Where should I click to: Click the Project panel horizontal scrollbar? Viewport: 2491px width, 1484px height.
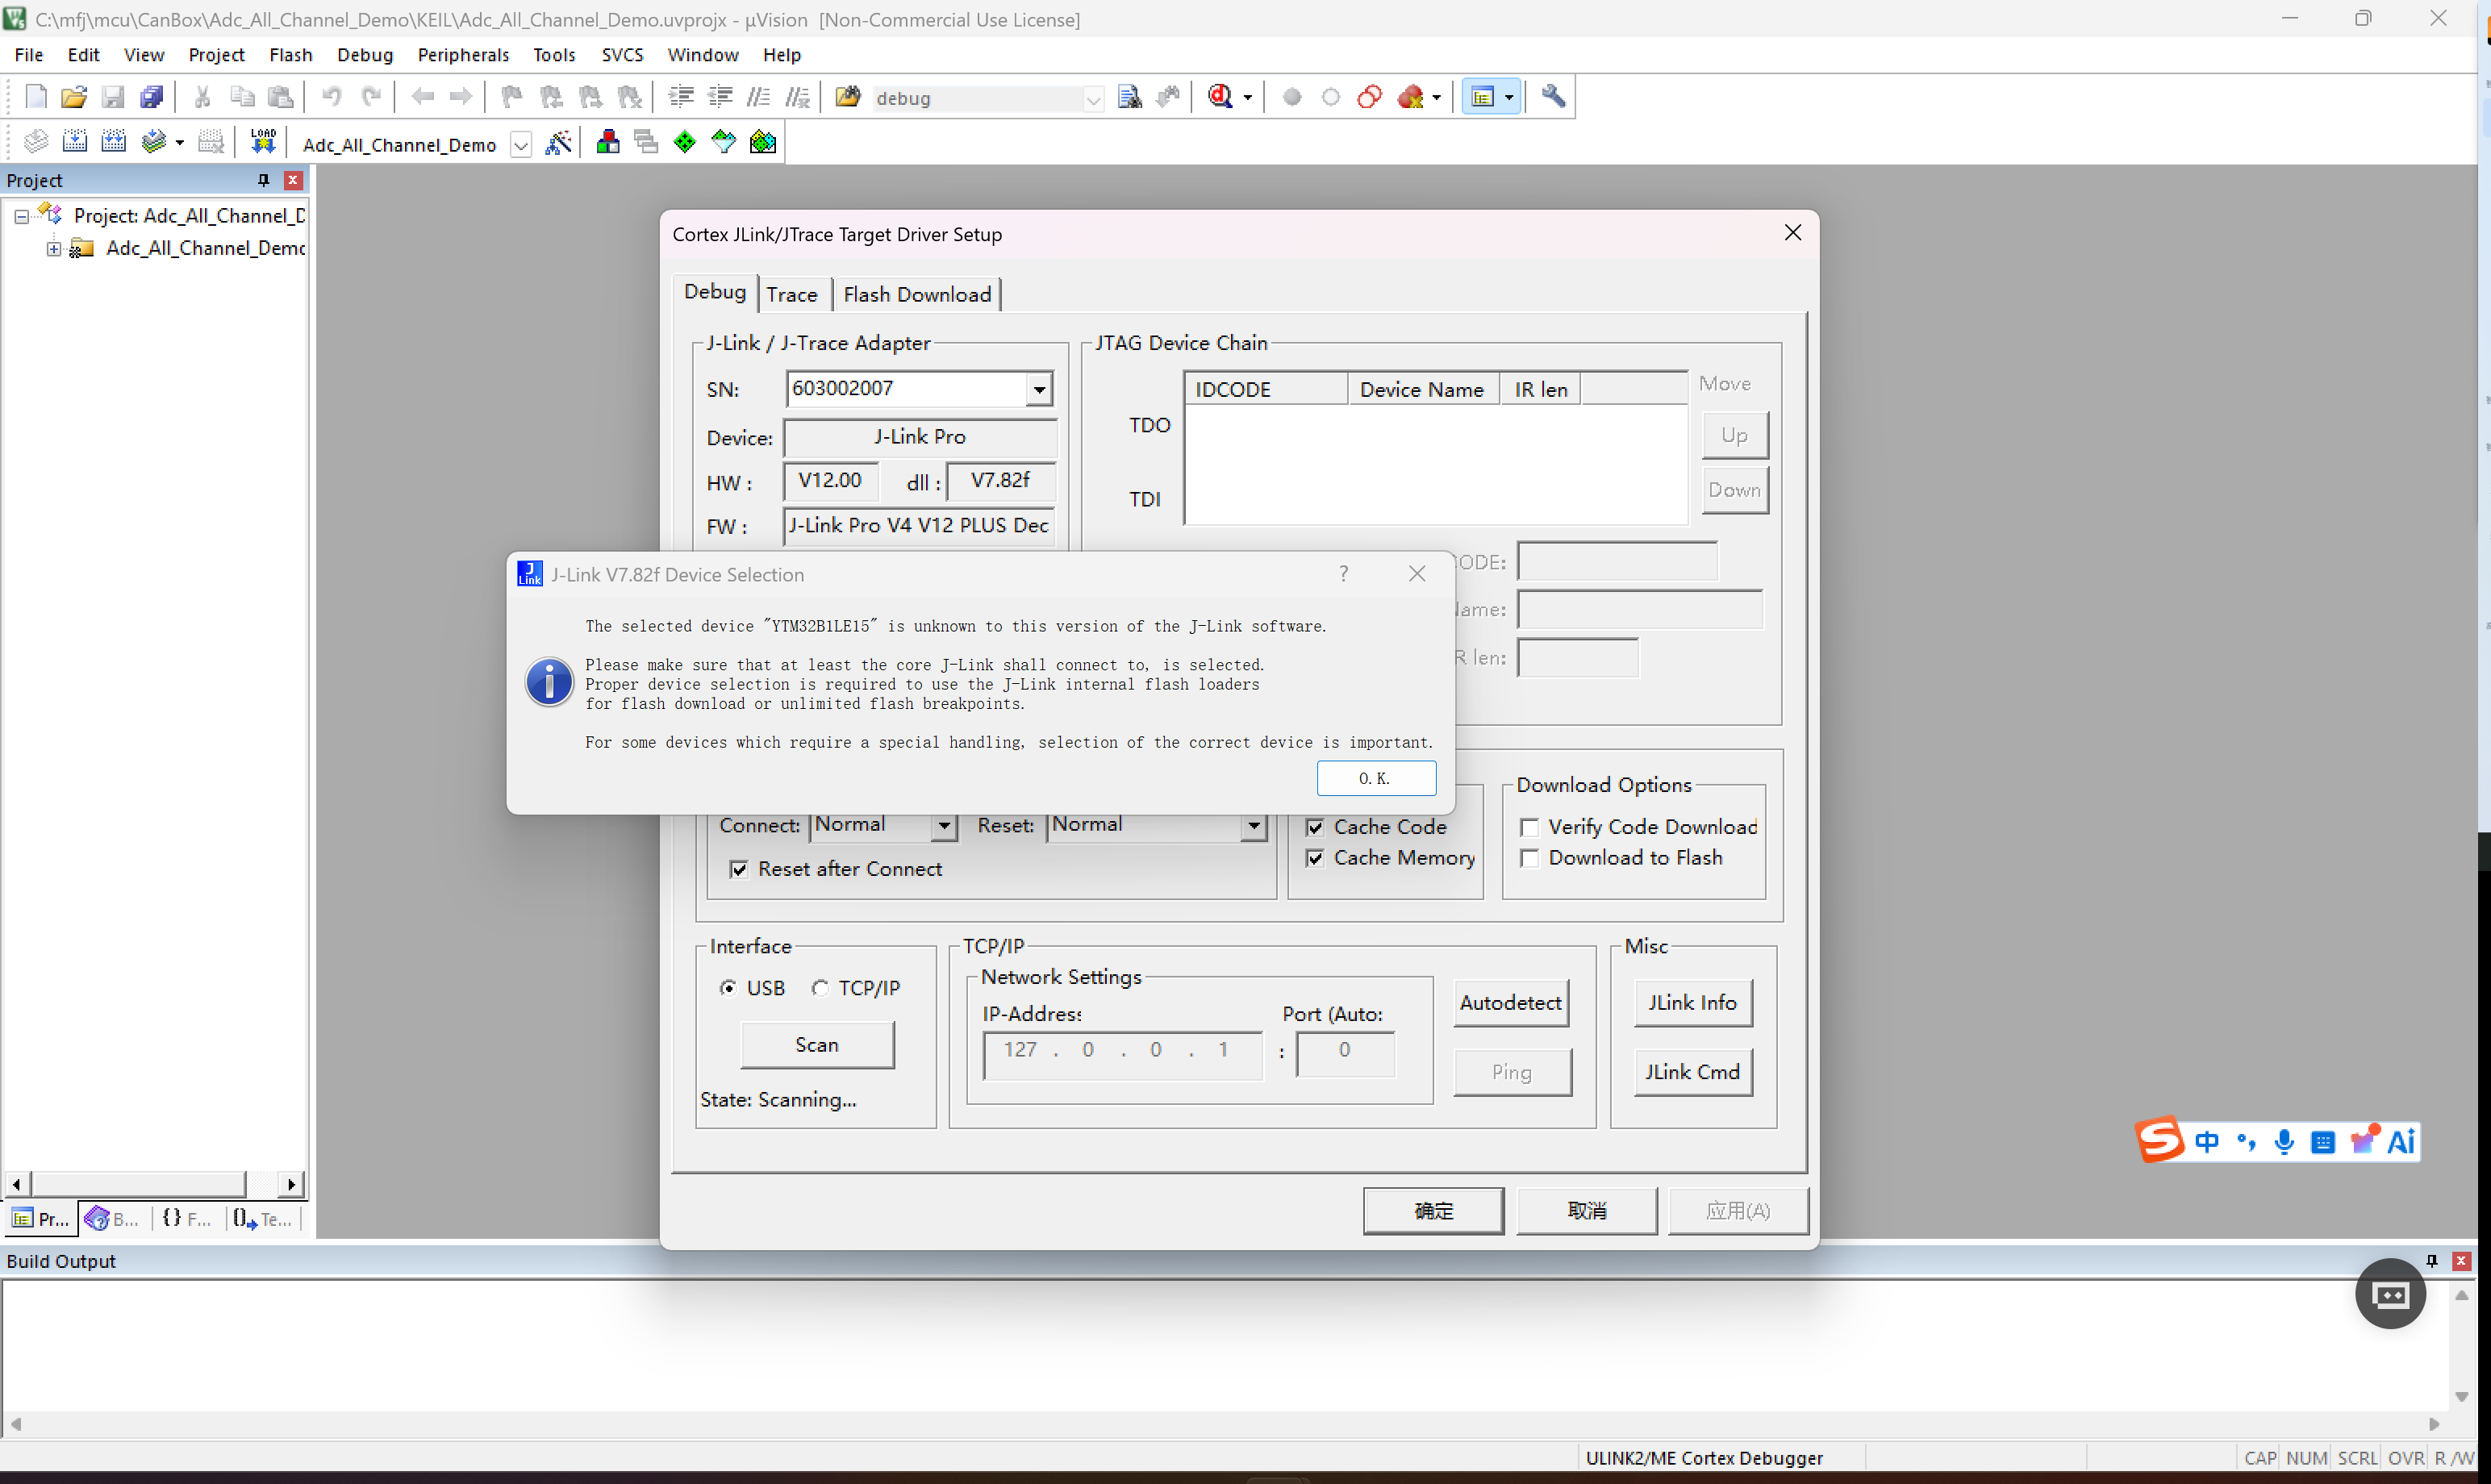pos(154,1184)
